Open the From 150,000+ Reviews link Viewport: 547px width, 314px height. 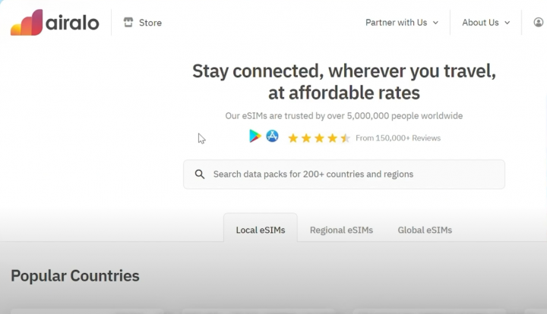pyautogui.click(x=397, y=138)
